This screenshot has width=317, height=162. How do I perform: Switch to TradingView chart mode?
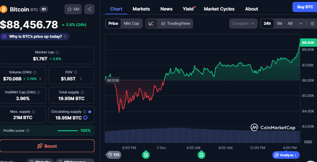point(175,24)
